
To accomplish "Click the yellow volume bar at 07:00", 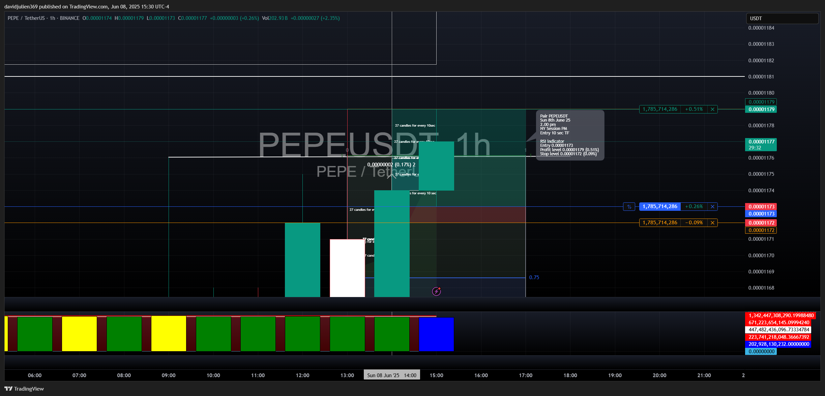I will pyautogui.click(x=79, y=334).
